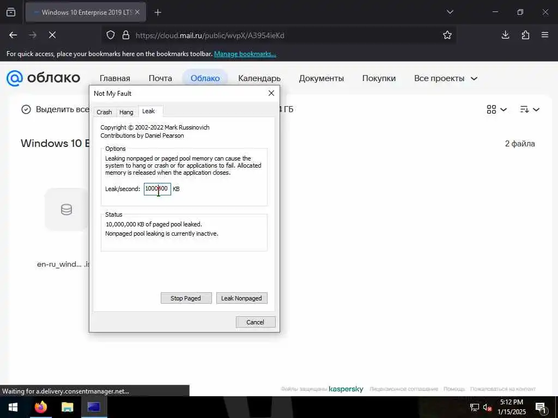Open the Action Center notifications icon
The image size is (558, 418).
541,407
